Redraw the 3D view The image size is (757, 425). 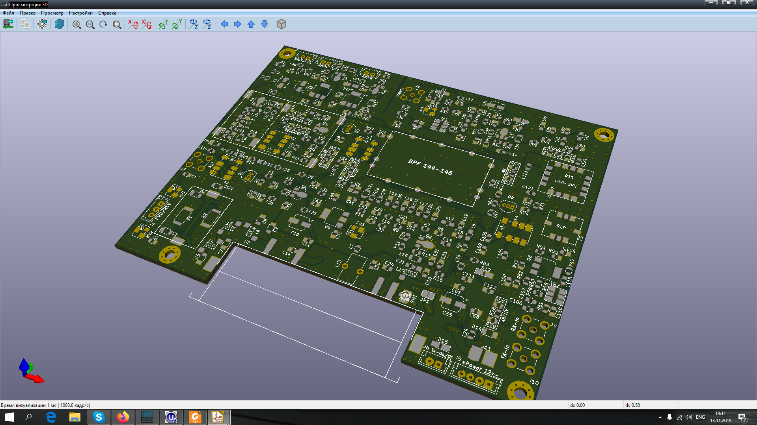pyautogui.click(x=103, y=24)
